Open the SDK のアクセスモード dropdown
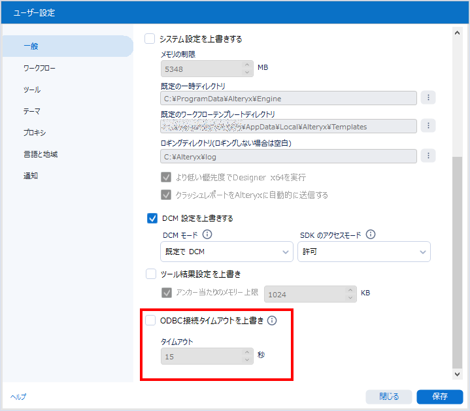 (364, 252)
